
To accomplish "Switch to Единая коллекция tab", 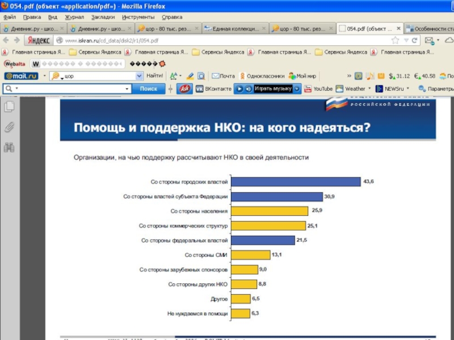I will [235, 29].
